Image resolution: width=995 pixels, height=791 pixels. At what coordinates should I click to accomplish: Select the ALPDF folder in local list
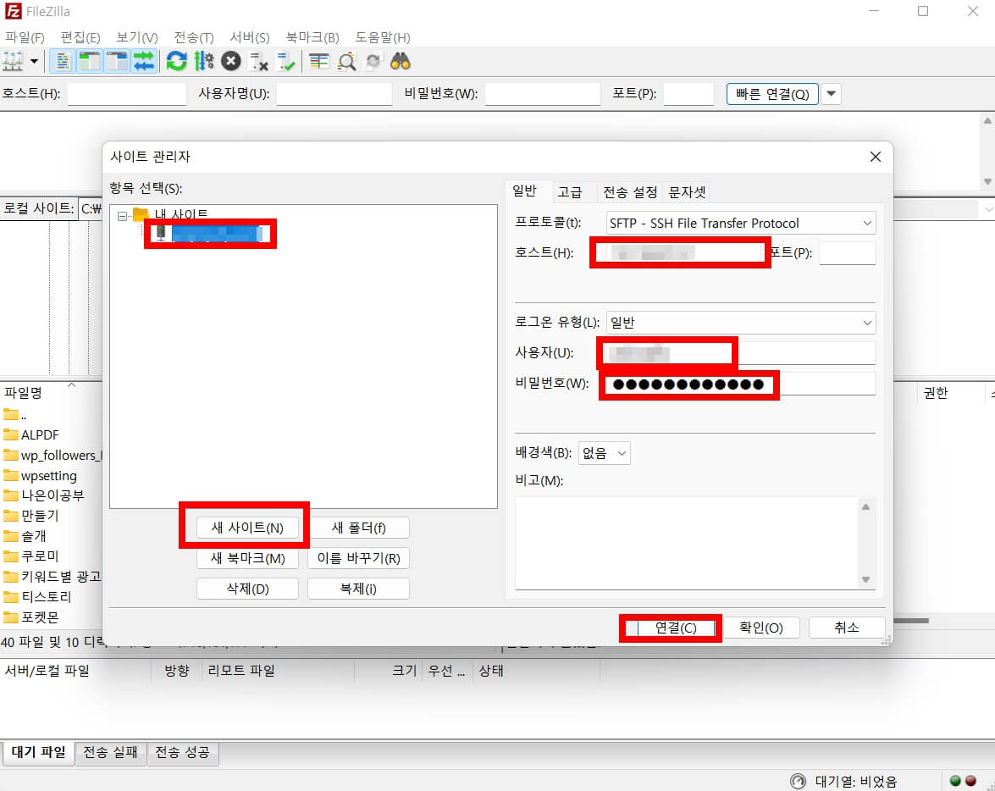(x=39, y=434)
